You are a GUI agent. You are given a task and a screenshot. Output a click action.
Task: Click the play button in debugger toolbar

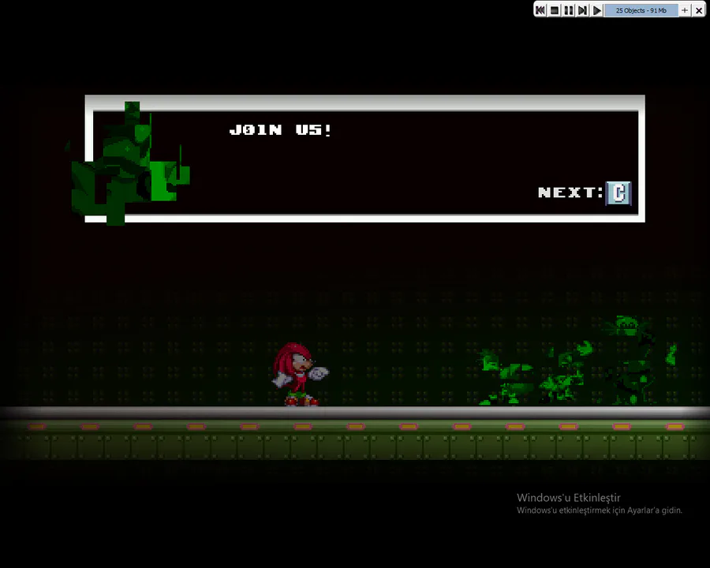tap(597, 10)
